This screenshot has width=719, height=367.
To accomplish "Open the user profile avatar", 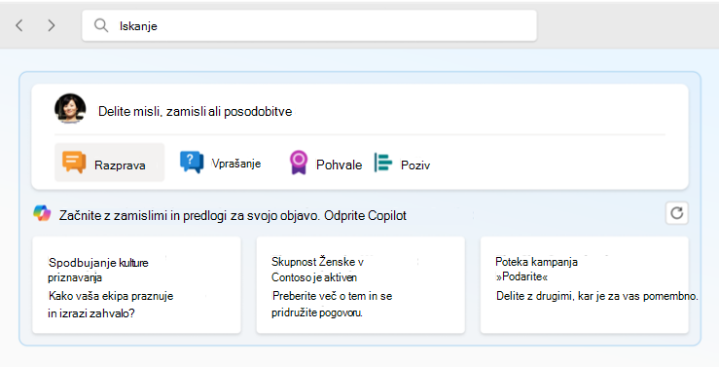I will tap(70, 109).
